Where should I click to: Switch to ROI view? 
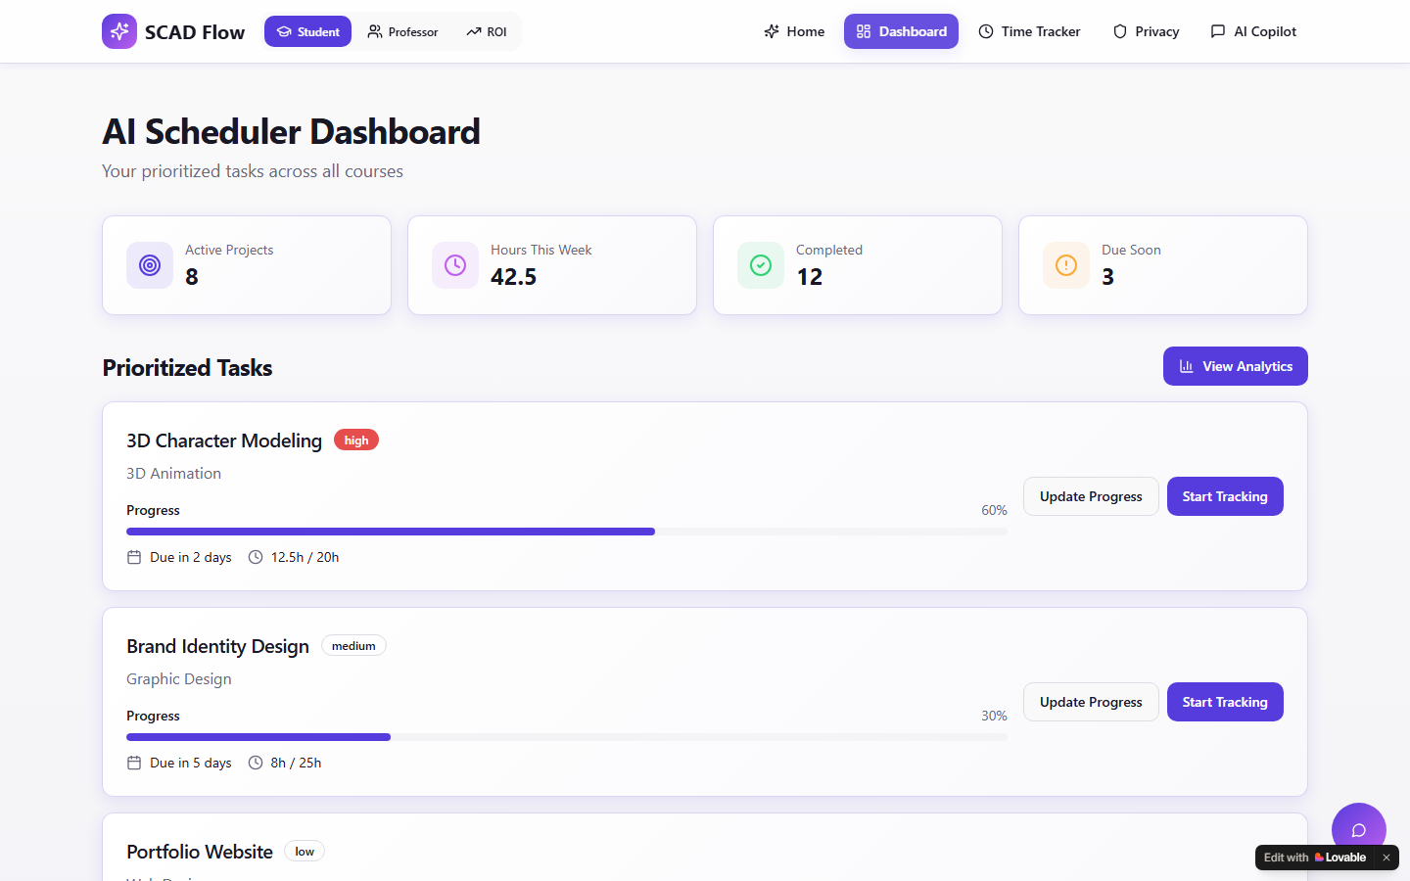pyautogui.click(x=487, y=31)
